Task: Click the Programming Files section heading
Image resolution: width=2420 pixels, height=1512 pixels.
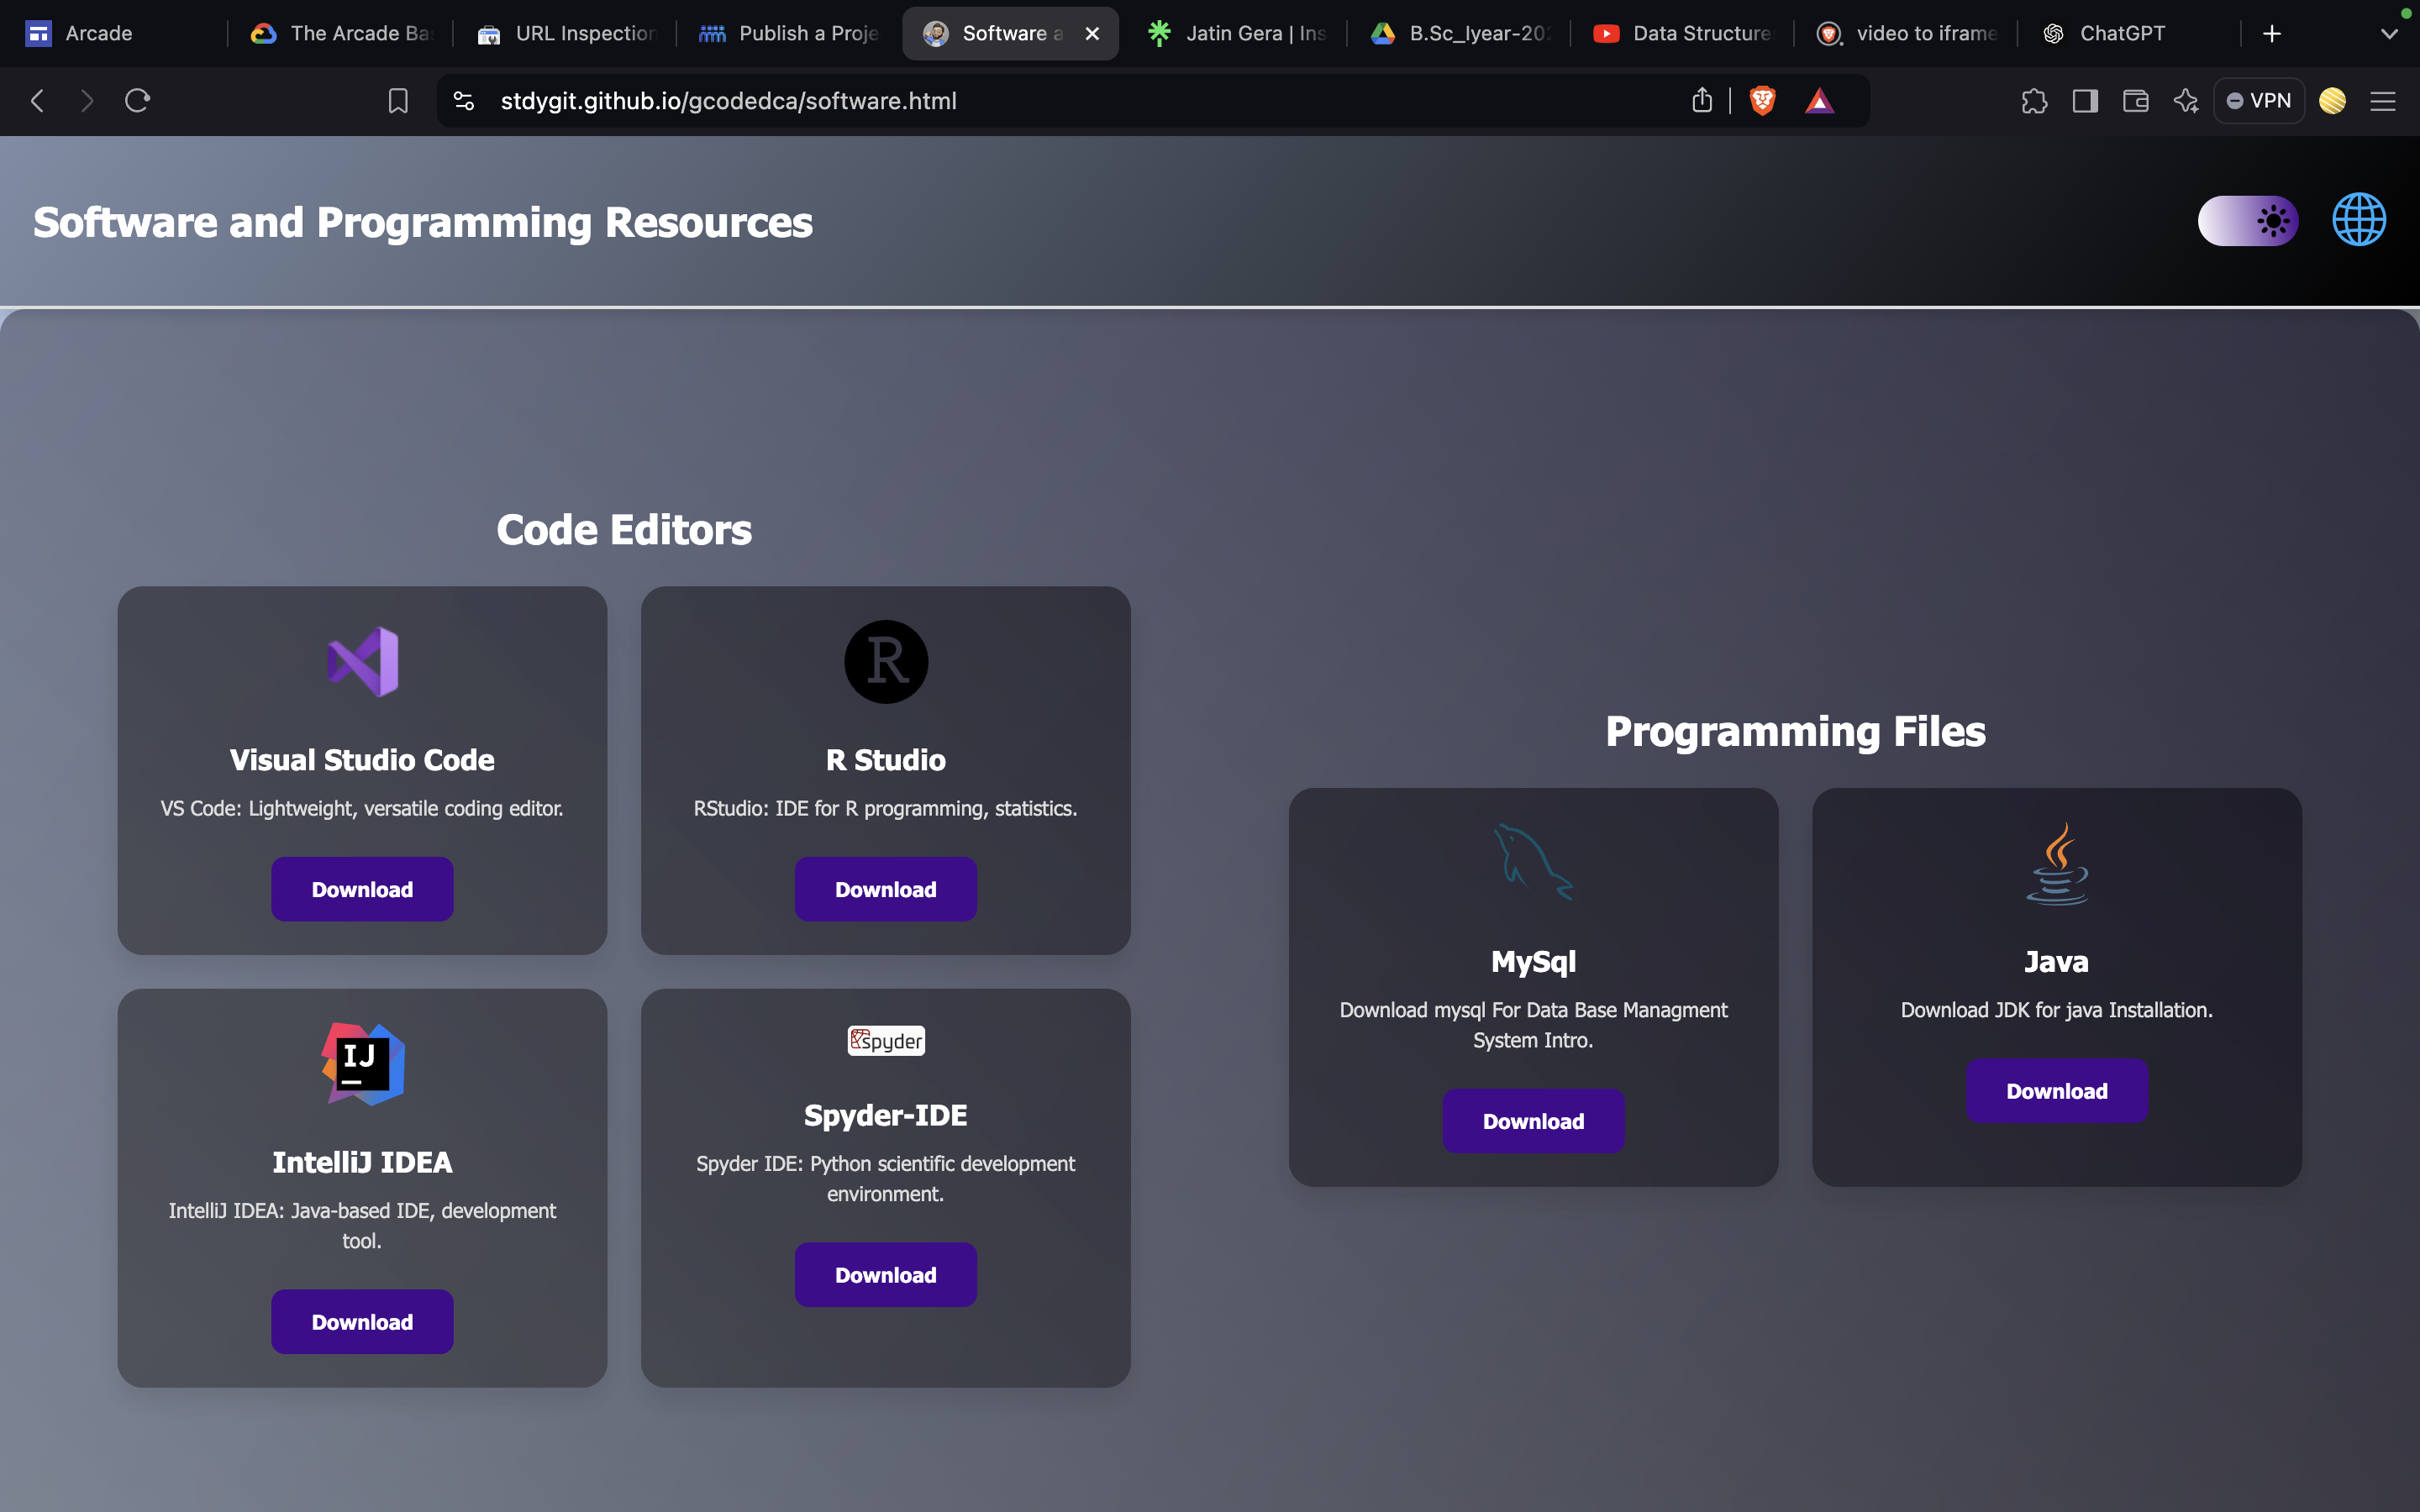Action: coord(1795,732)
